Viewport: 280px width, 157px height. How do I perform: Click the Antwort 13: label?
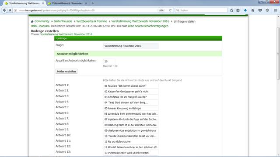[x=63, y=152]
